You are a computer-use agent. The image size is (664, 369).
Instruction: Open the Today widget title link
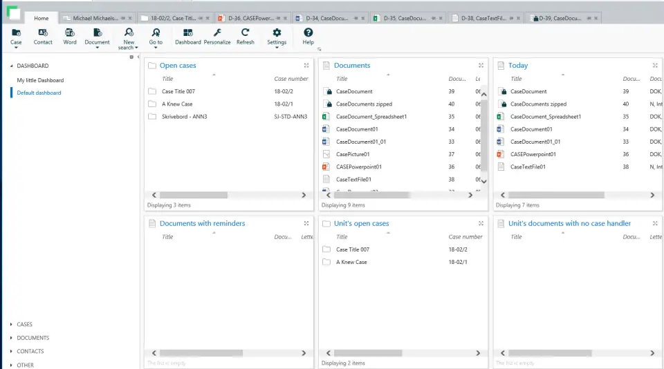pos(518,65)
